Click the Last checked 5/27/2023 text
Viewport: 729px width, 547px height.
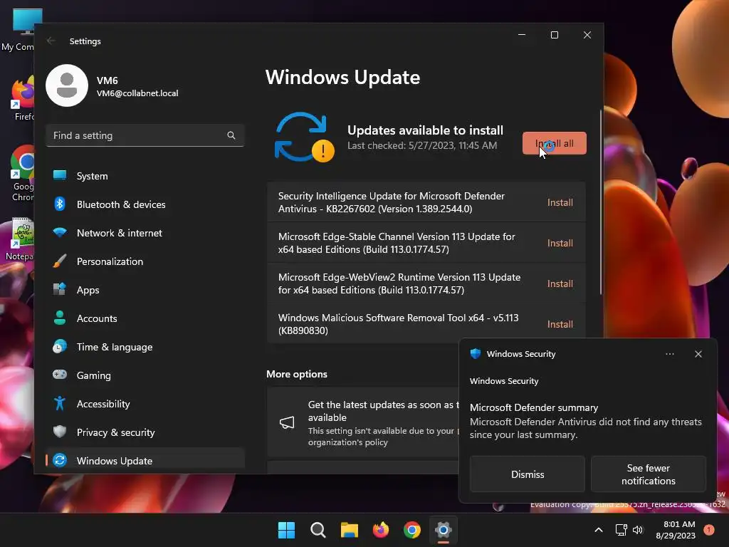(422, 145)
